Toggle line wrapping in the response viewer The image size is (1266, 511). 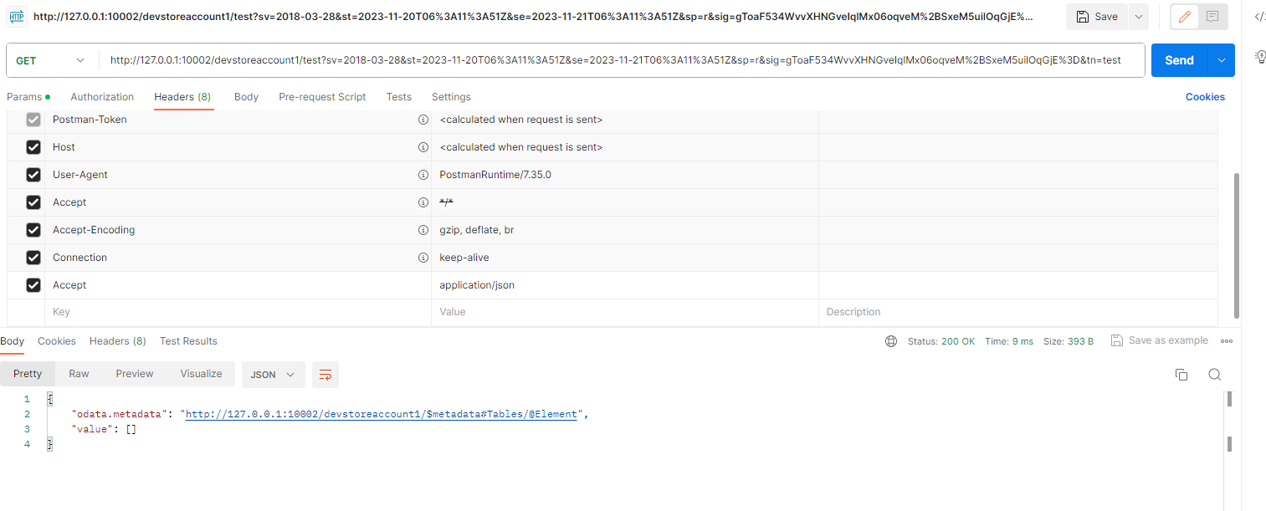point(325,375)
